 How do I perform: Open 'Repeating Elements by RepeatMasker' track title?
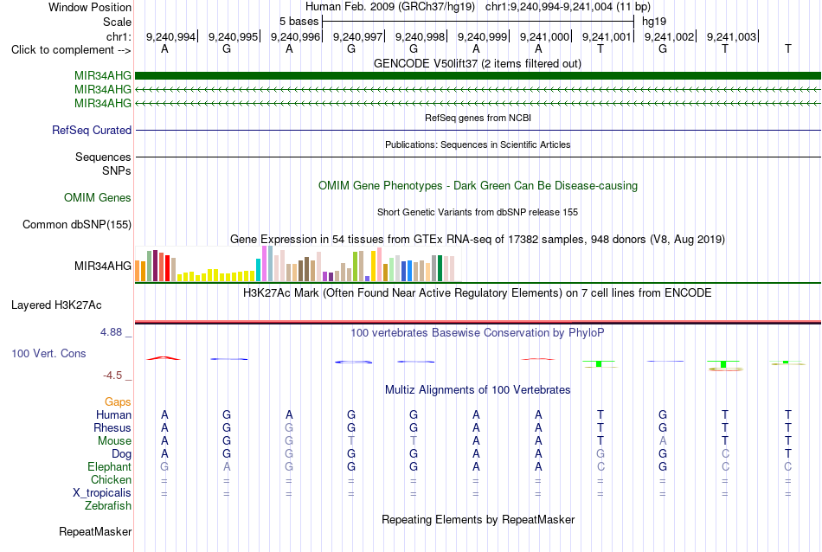coord(478,520)
